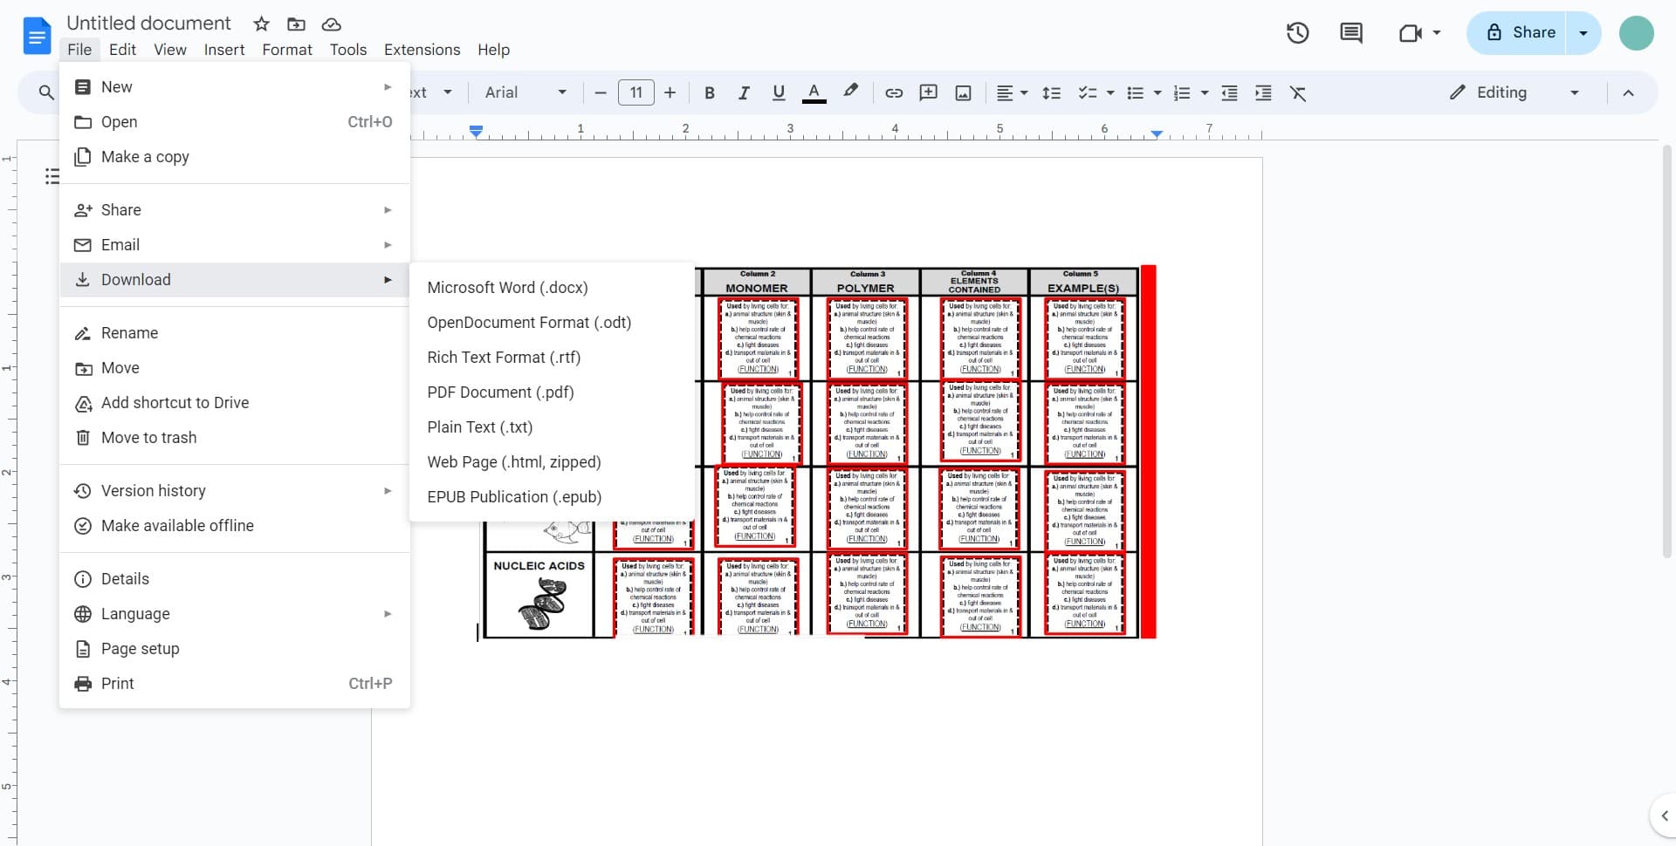
Task: Expand the Share button dropdown arrow
Action: point(1583,33)
